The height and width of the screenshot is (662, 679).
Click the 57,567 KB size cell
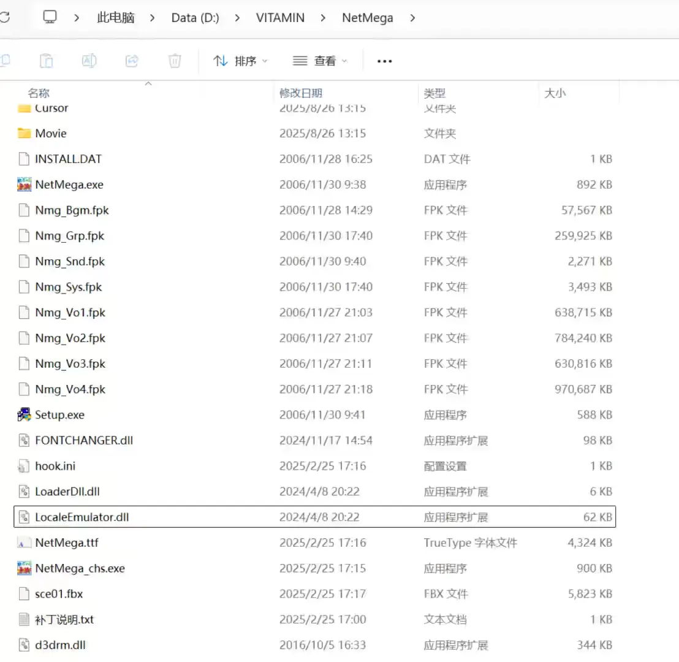(x=586, y=210)
